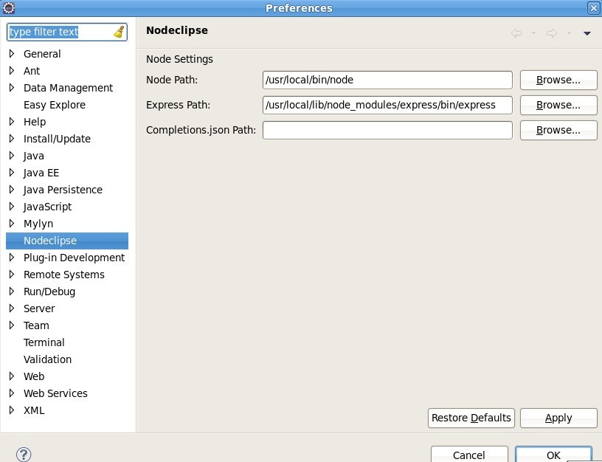Expand the Remote Systems node
602x462 pixels.
pyautogui.click(x=12, y=275)
